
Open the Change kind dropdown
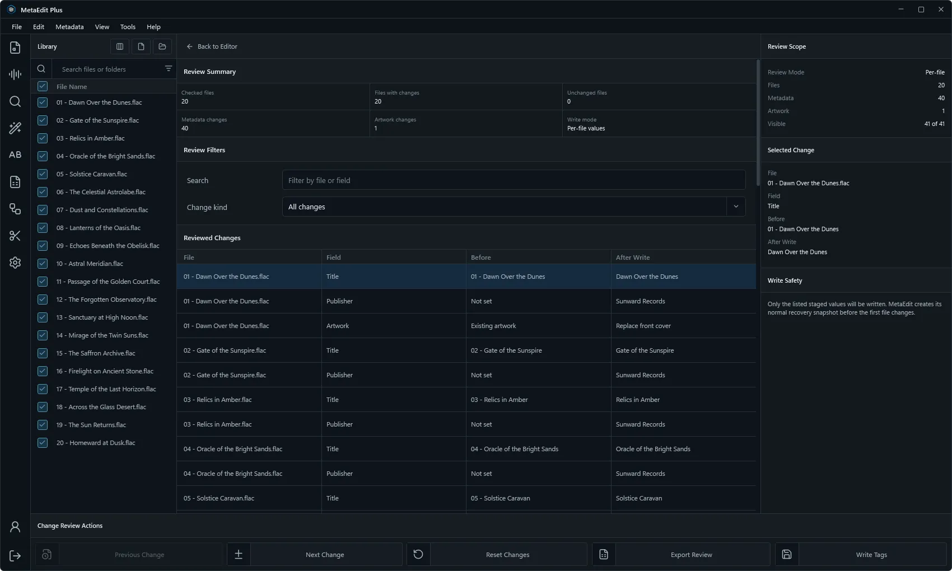tap(514, 207)
